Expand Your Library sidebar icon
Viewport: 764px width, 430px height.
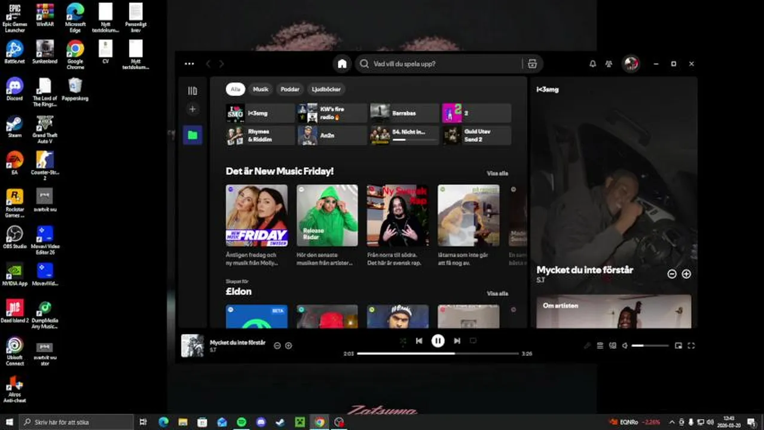point(192,91)
